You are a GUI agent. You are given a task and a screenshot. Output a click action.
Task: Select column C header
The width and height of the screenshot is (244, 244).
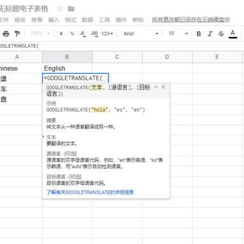(117, 57)
